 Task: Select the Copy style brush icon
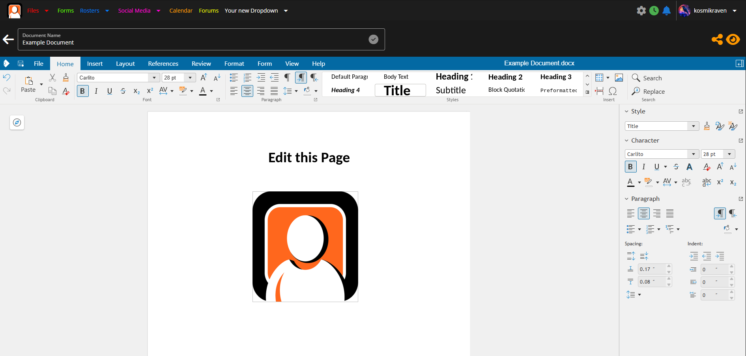click(66, 78)
